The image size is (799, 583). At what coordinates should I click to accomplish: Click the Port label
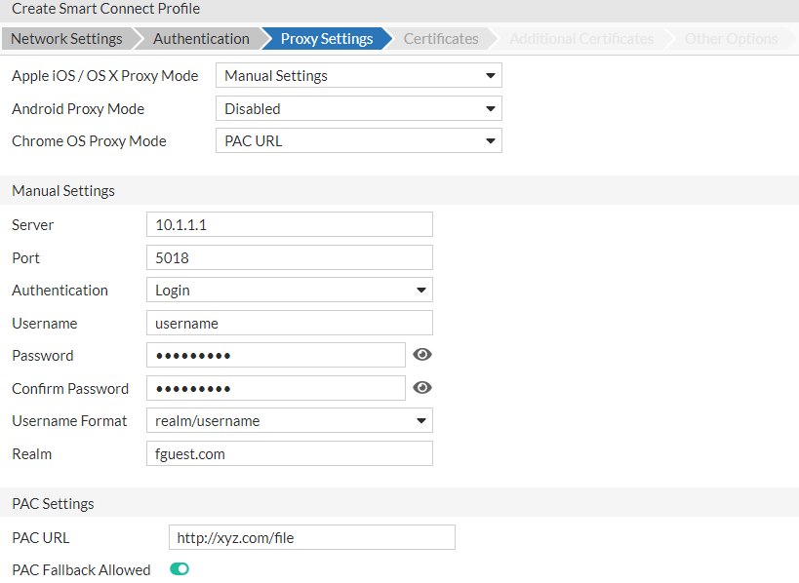25,257
